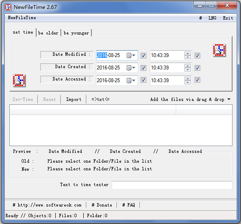
Task: Switch to the 'set time' tab
Action: [23, 32]
